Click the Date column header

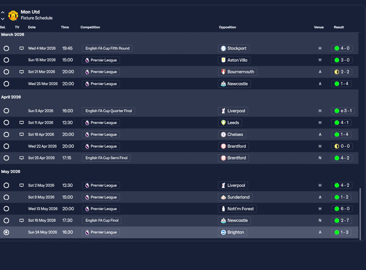click(x=32, y=27)
